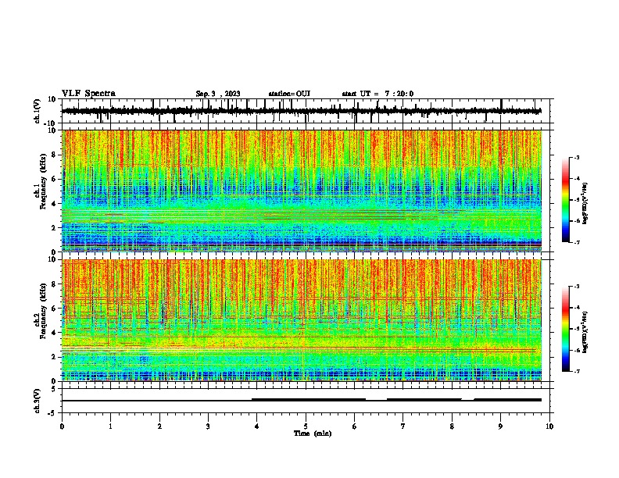619x478 pixels.
Task: Click the "ch.1(V)" vertical axis label
Action: [x=38, y=111]
